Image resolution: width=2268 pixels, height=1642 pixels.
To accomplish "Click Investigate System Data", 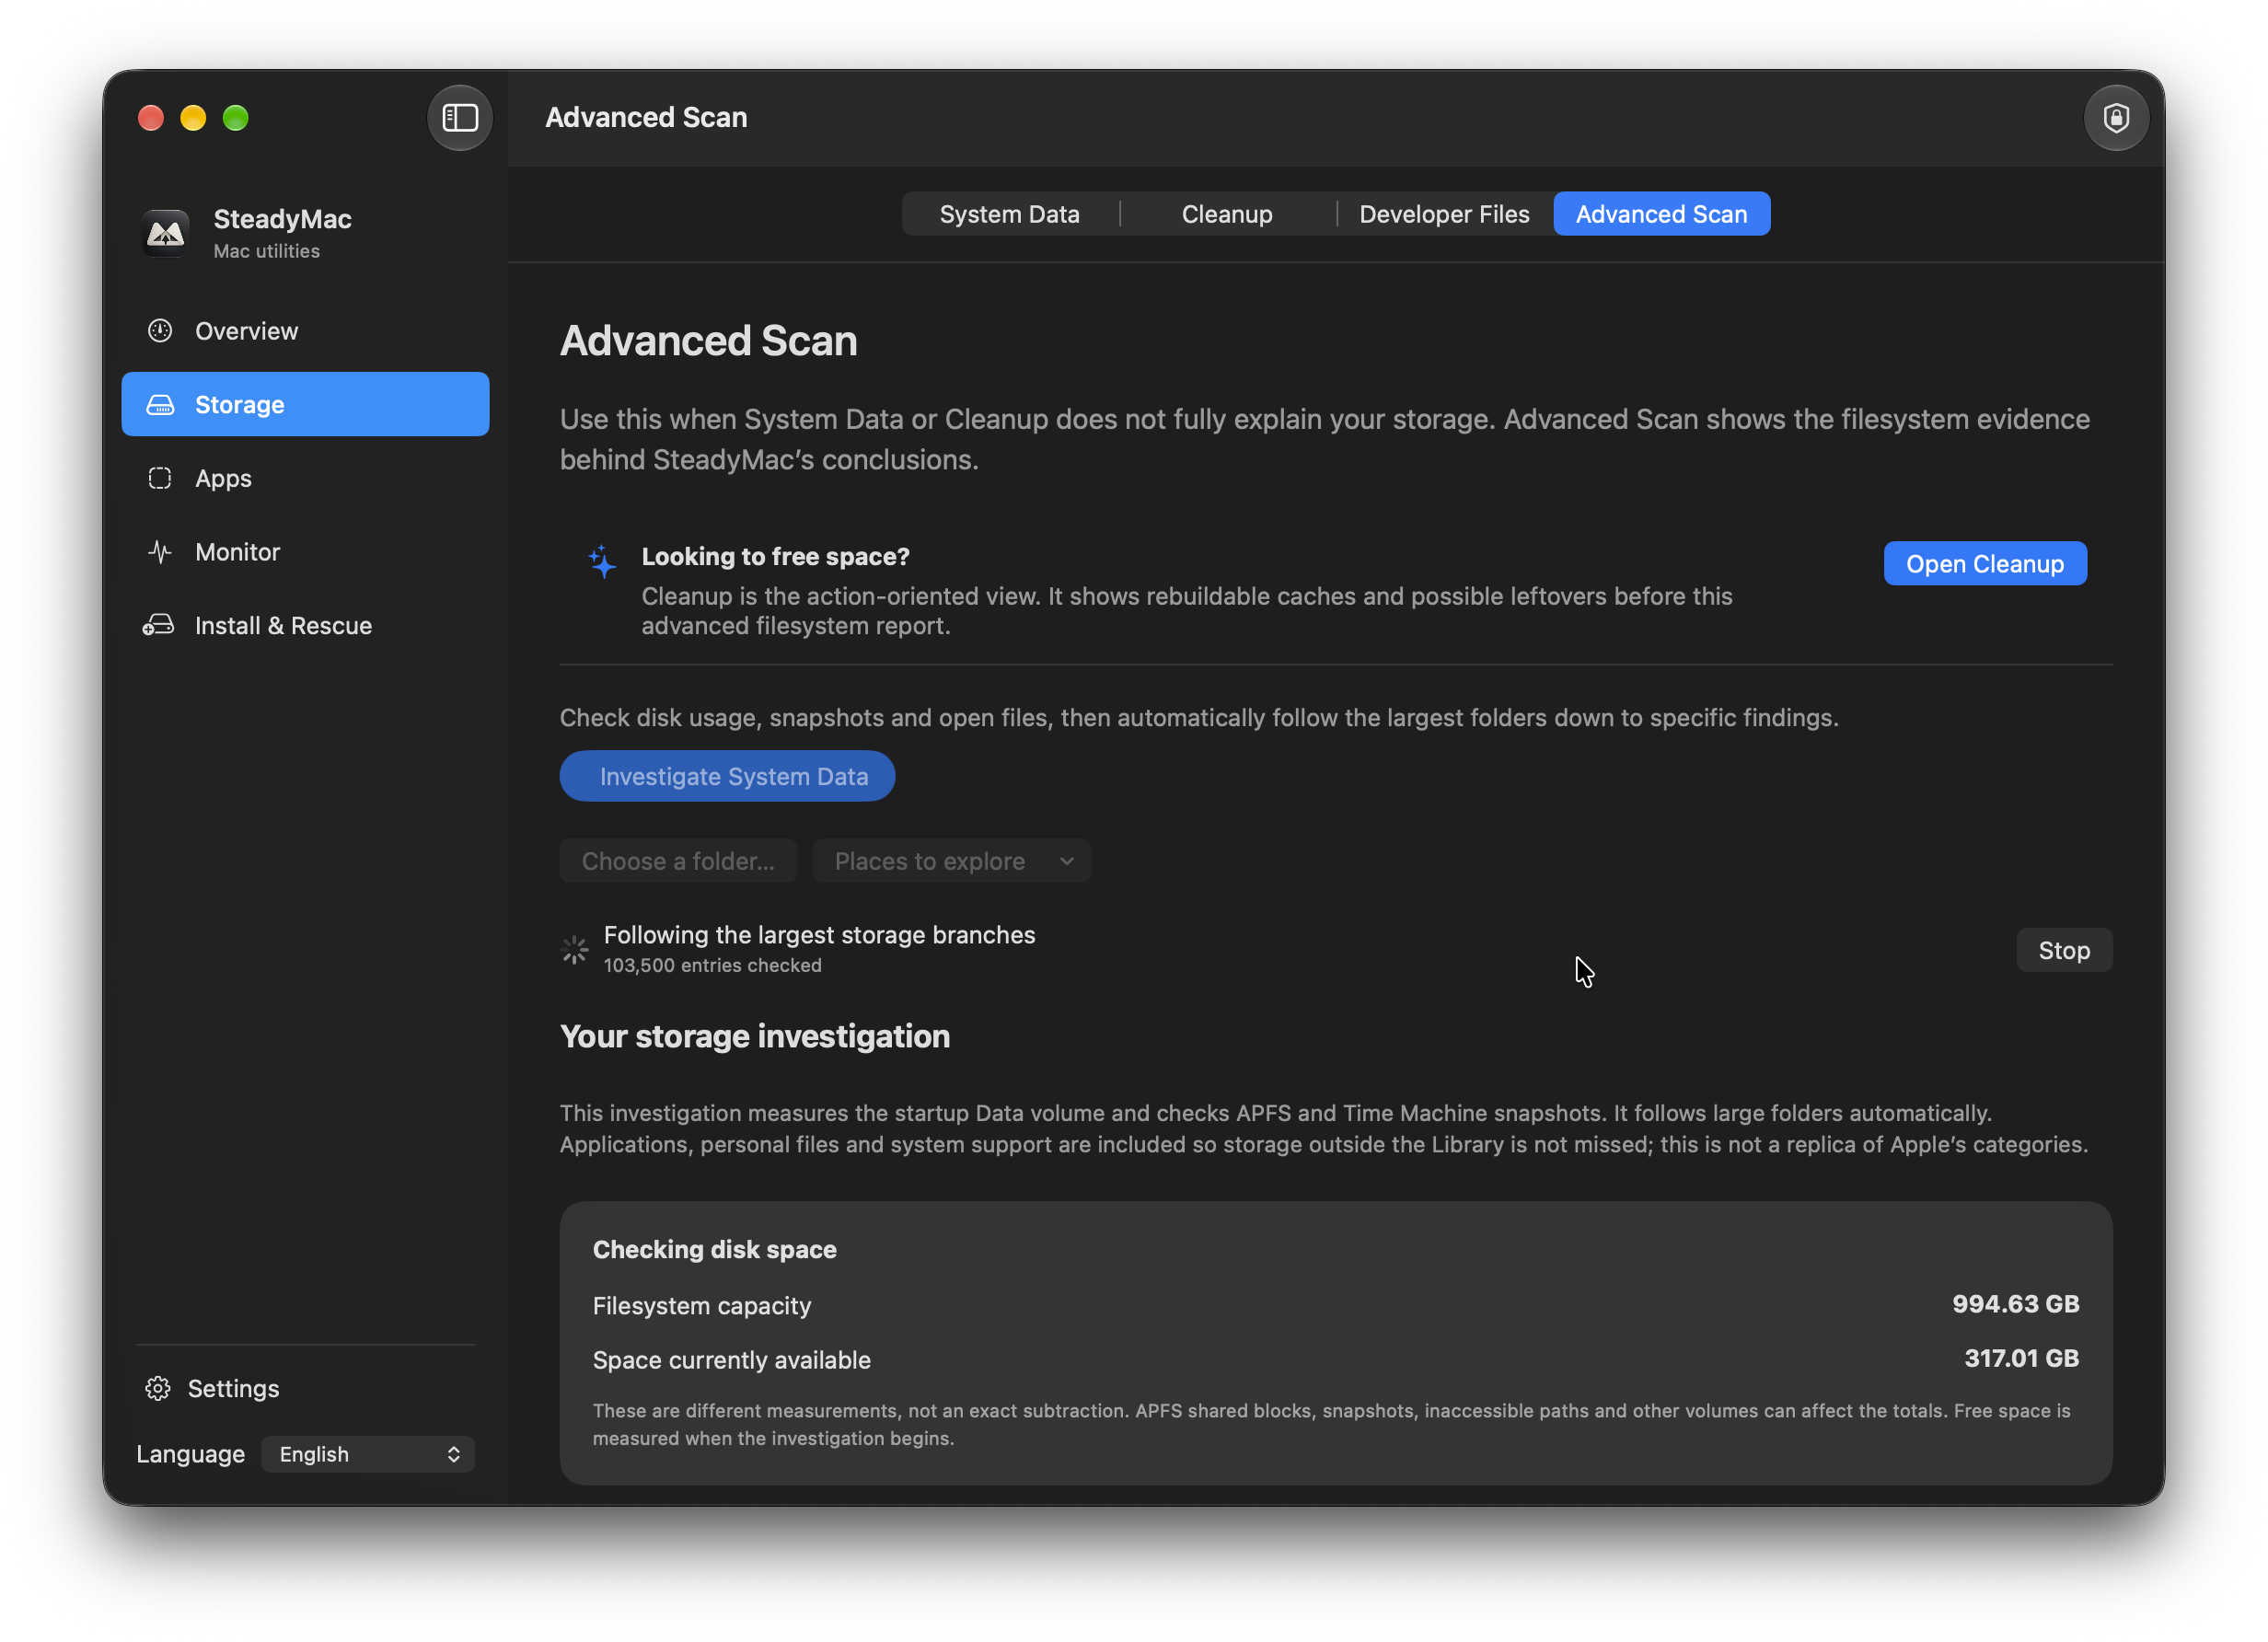I will 727,776.
